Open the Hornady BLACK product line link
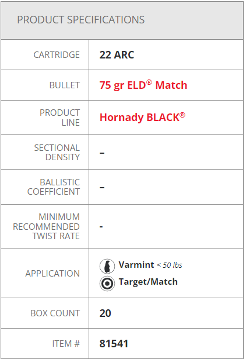This screenshot has width=246, height=359. tap(142, 118)
